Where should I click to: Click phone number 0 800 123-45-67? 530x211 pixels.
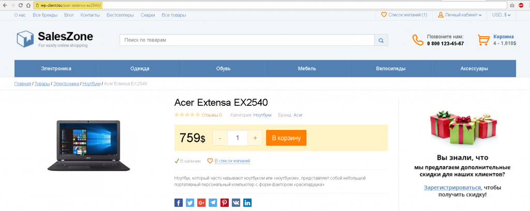coord(445,43)
